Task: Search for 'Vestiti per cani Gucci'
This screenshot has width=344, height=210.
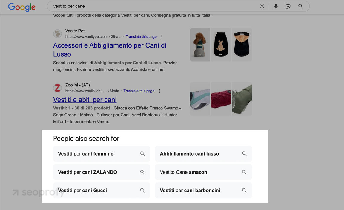Action: click(102, 191)
